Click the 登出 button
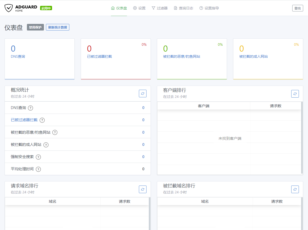The height and width of the screenshot is (230, 308). tap(298, 8)
